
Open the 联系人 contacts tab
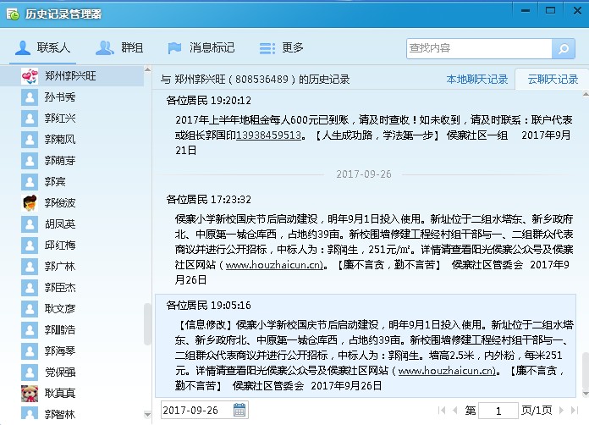click(42, 47)
